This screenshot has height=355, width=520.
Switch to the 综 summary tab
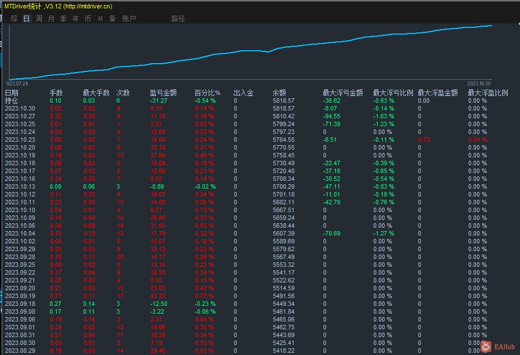pos(15,18)
